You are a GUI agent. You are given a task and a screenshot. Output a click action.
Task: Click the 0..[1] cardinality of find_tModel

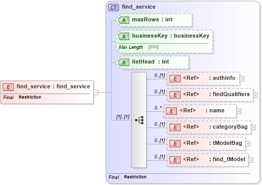[160, 157]
